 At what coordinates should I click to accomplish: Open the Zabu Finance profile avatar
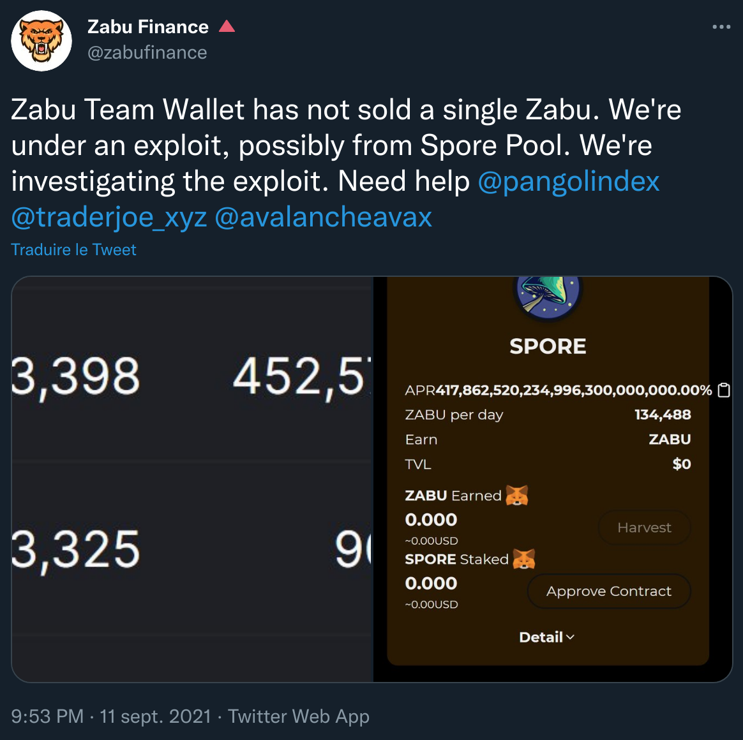pos(41,40)
